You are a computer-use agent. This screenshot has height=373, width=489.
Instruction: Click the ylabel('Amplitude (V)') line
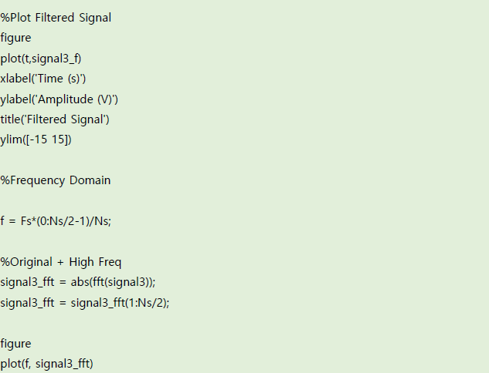pos(59,99)
